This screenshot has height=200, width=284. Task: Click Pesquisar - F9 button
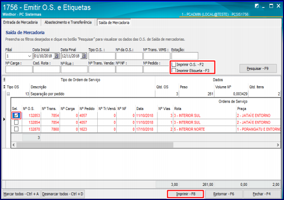tap(258, 68)
